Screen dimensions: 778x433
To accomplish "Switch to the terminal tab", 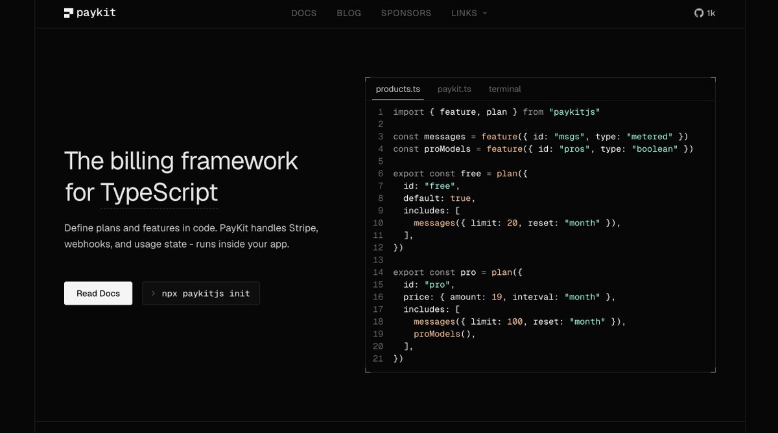I will 505,89.
